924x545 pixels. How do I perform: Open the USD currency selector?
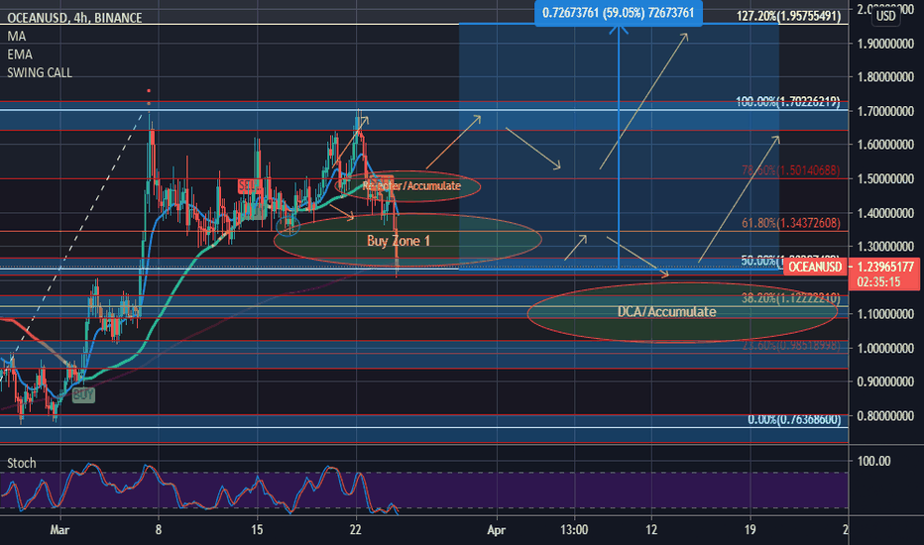click(x=885, y=16)
